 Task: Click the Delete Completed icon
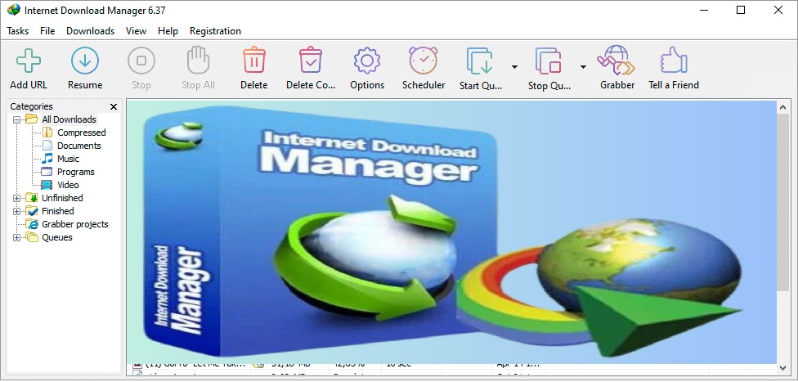click(311, 60)
